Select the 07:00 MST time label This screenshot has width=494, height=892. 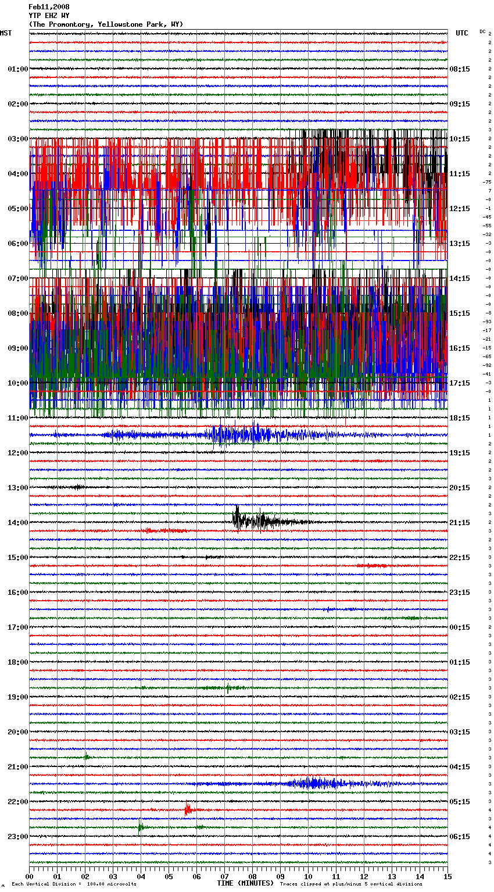coord(18,279)
